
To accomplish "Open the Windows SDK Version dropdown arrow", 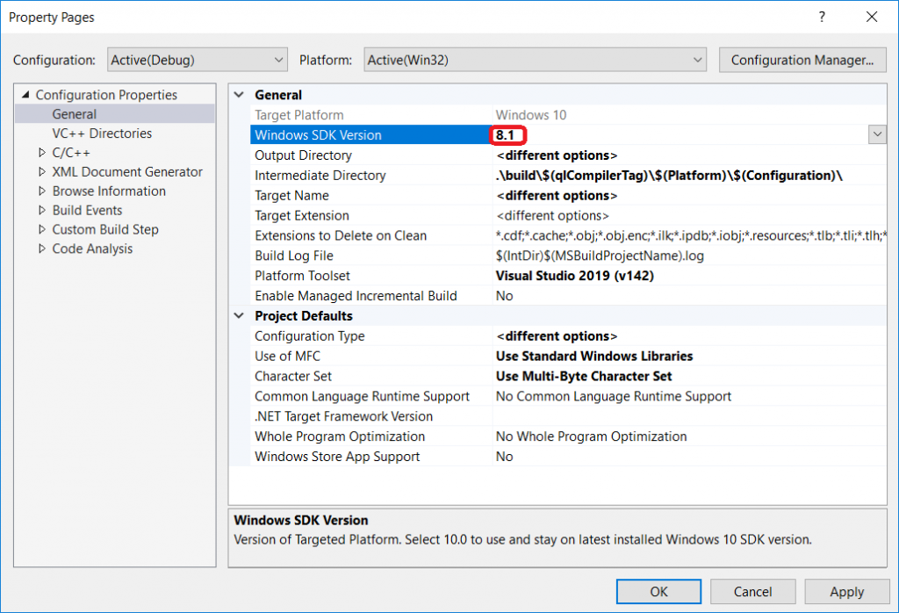I will point(876,134).
